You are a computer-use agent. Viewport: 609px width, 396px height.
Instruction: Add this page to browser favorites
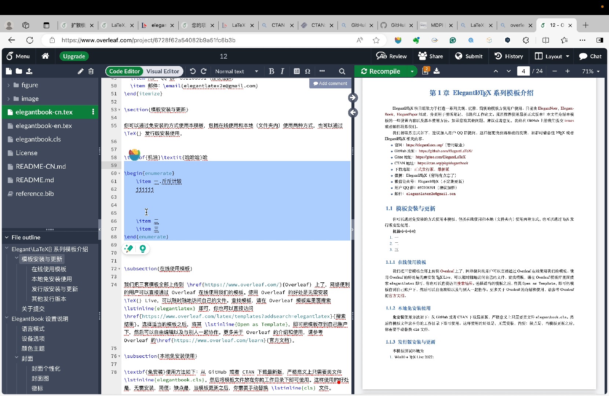click(x=376, y=40)
